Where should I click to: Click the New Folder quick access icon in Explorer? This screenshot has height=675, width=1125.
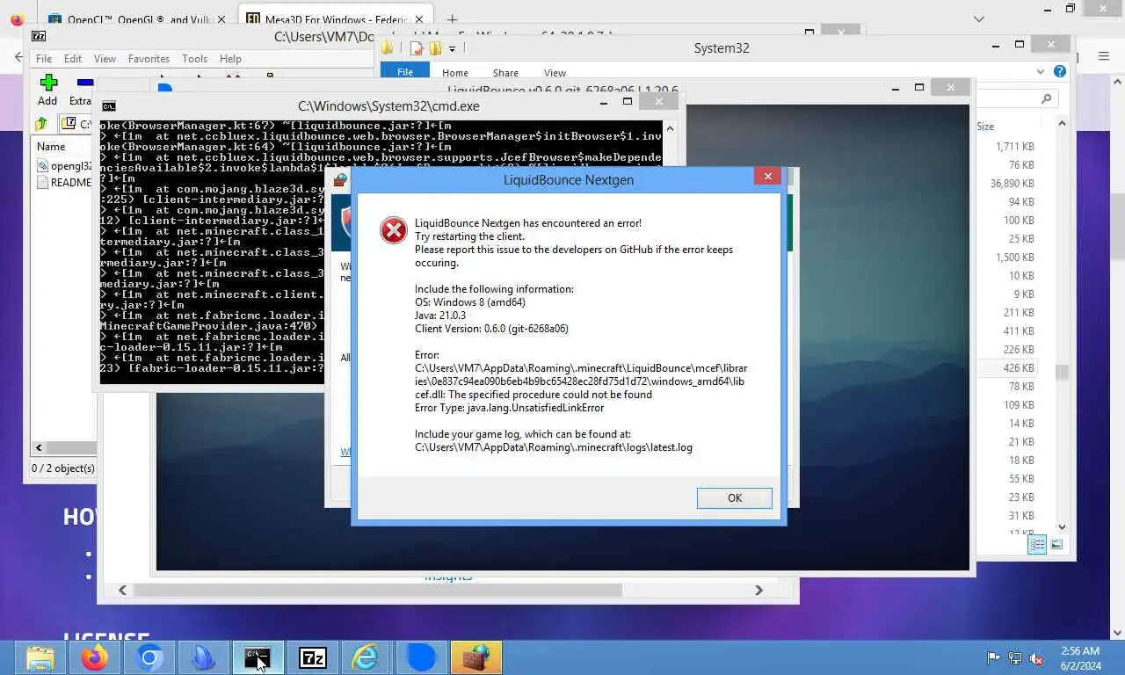coord(435,48)
